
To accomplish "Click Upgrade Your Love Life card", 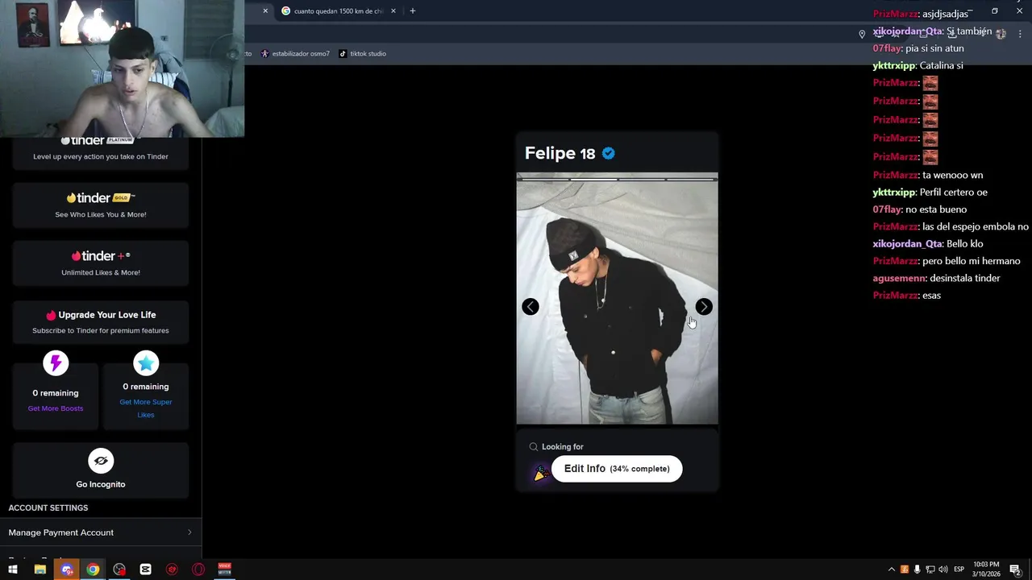I will click(x=101, y=321).
